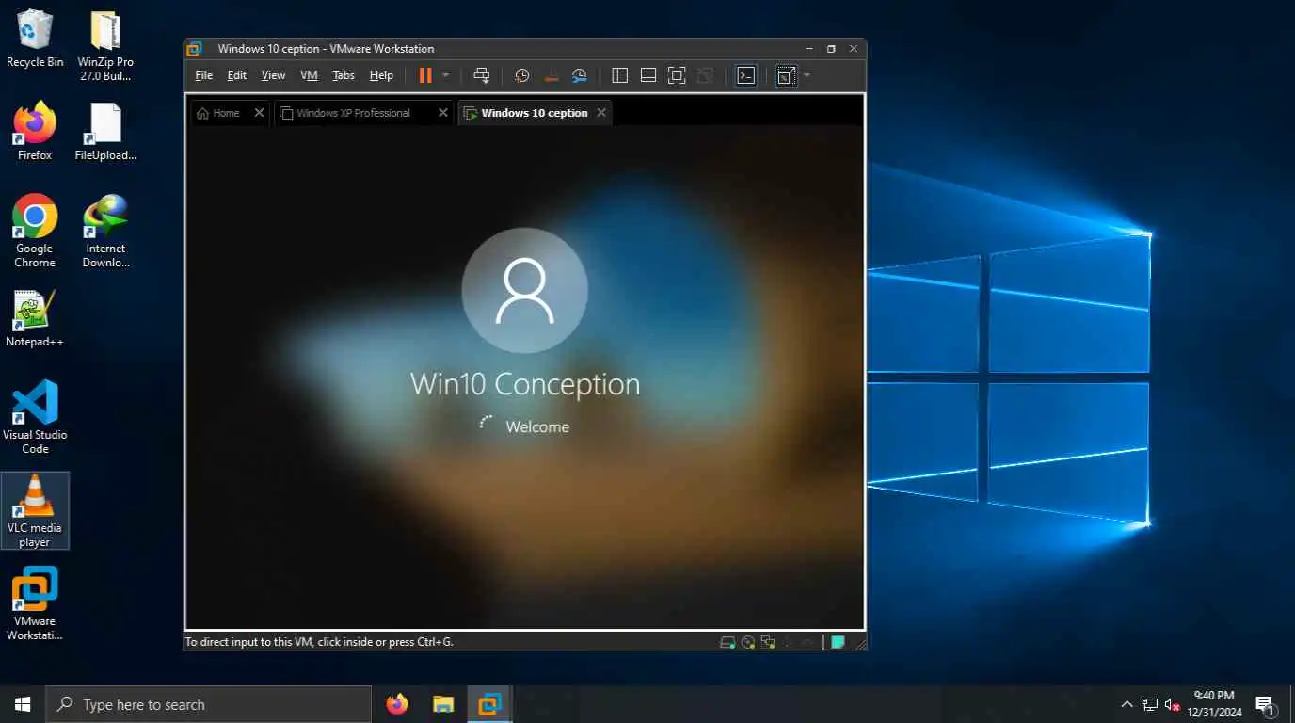Close the Windows XP Professional tab
Image resolution: width=1295 pixels, height=723 pixels.
click(x=443, y=113)
